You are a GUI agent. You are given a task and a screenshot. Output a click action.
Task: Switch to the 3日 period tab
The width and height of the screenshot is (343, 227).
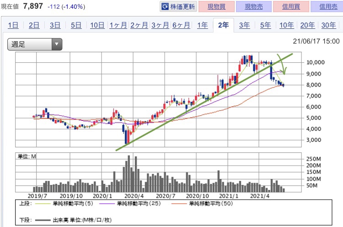(x=55, y=25)
